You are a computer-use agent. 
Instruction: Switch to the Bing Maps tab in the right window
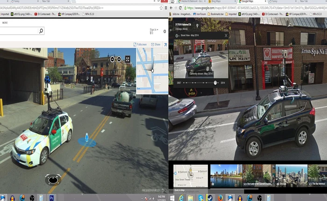(221, 1)
